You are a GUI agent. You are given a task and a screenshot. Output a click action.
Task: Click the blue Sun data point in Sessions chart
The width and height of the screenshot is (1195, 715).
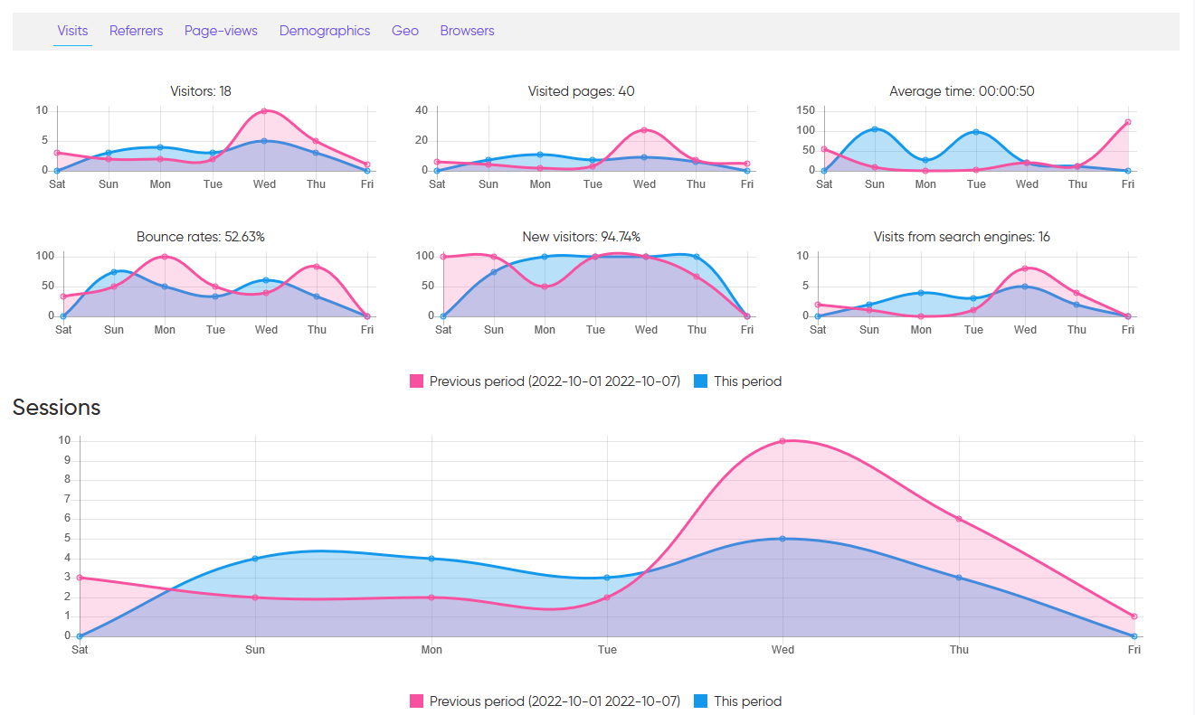[255, 559]
